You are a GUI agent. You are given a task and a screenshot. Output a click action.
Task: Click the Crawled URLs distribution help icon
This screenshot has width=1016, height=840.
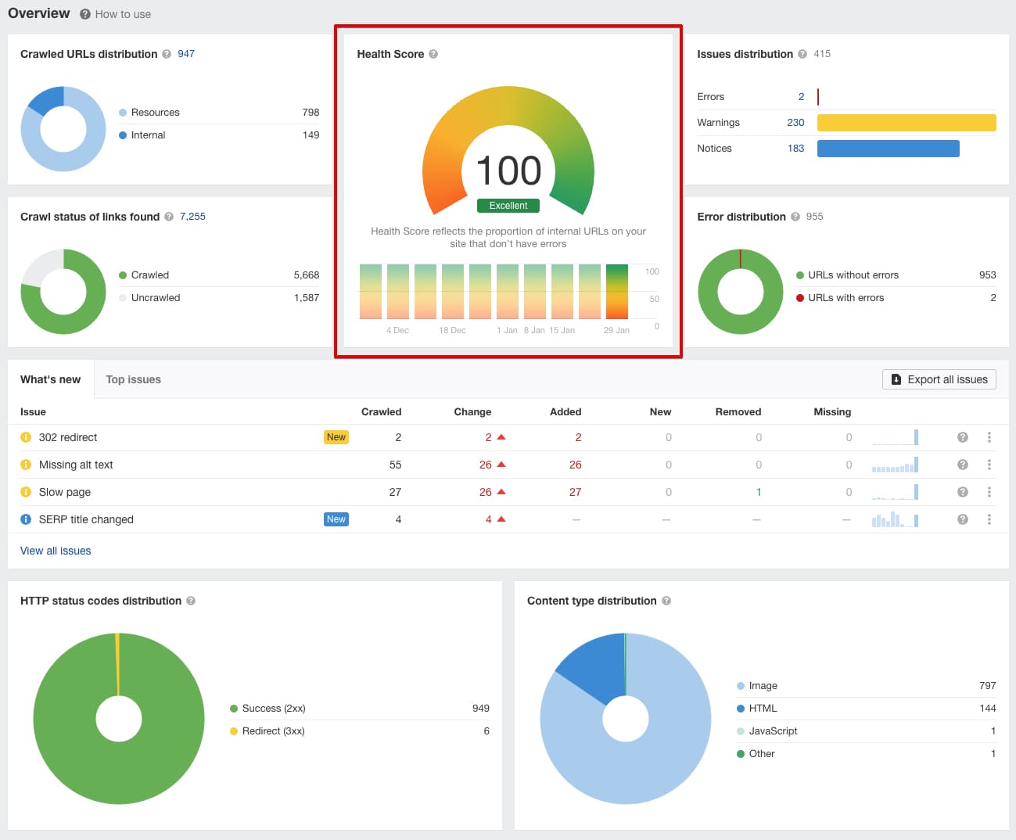click(166, 54)
